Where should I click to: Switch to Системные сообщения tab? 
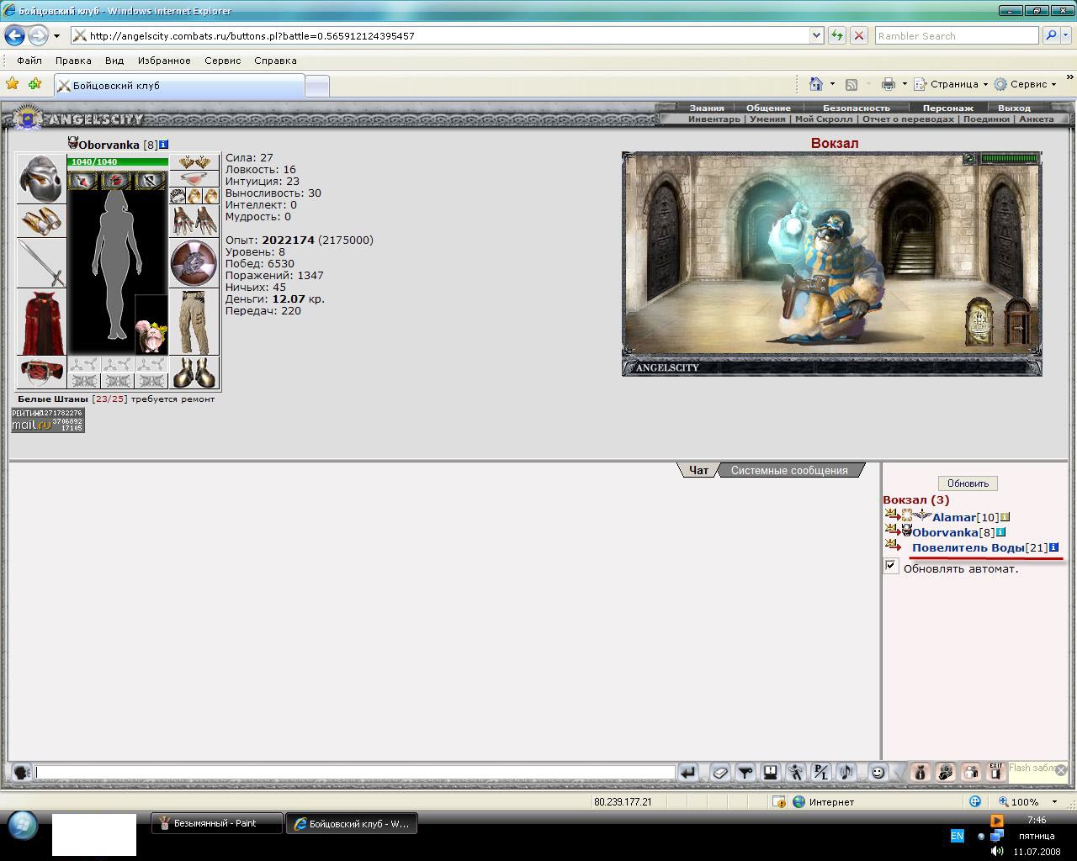click(789, 470)
